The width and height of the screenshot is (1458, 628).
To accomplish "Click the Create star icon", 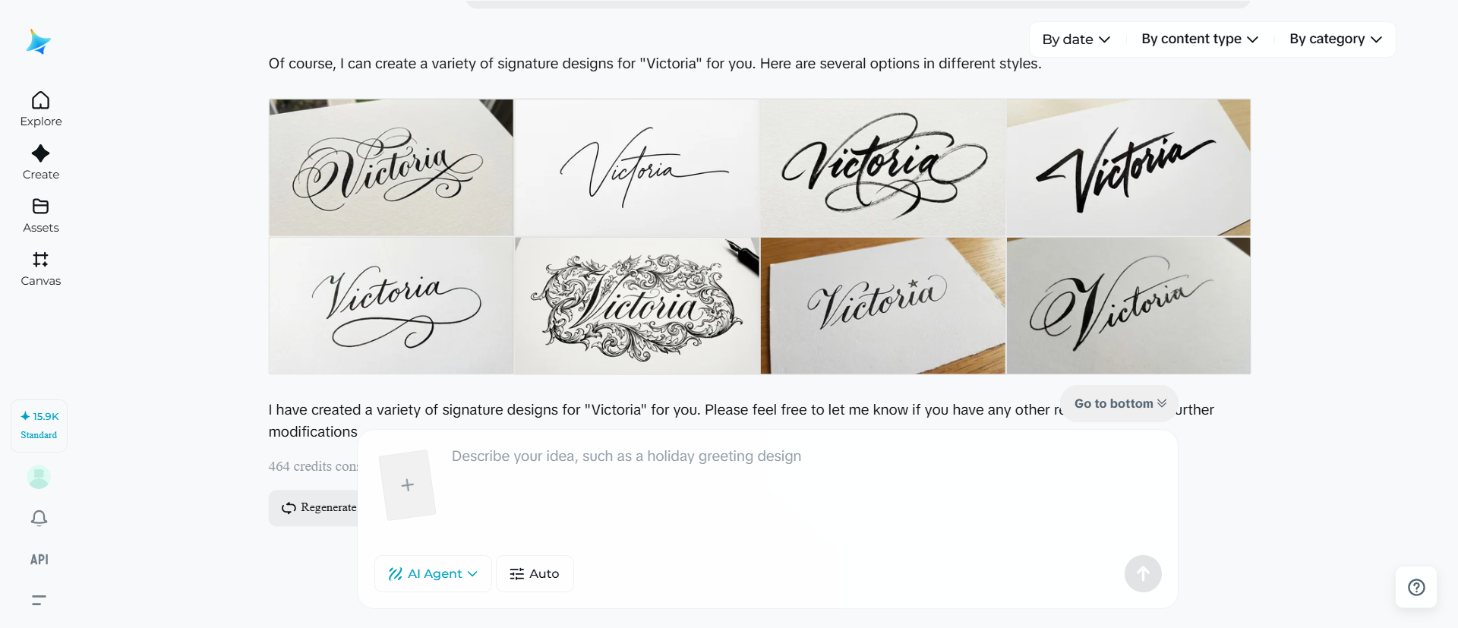I will tap(41, 154).
